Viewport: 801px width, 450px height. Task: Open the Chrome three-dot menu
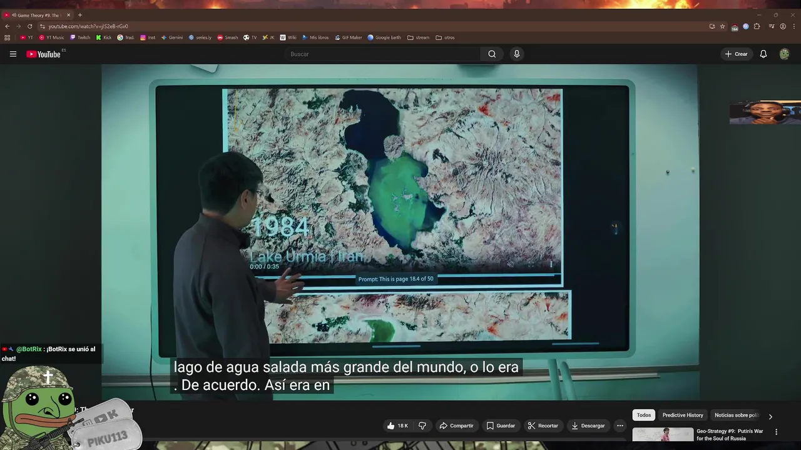tap(794, 26)
